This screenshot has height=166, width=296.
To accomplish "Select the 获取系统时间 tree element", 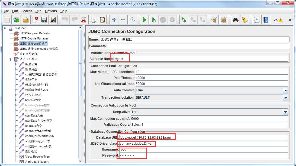I will pos(28,54).
